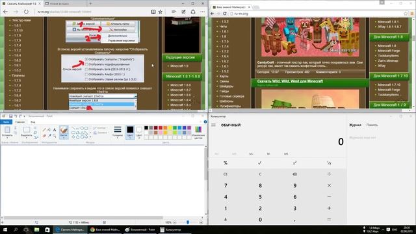Viewport: 416px width, 234px height.
Task: Choose the red swatch in Paint palette
Action: (161, 128)
